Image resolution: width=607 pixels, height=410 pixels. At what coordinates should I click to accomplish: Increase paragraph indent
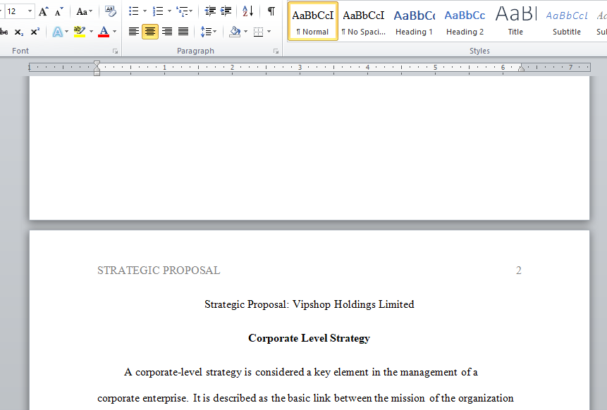226,11
